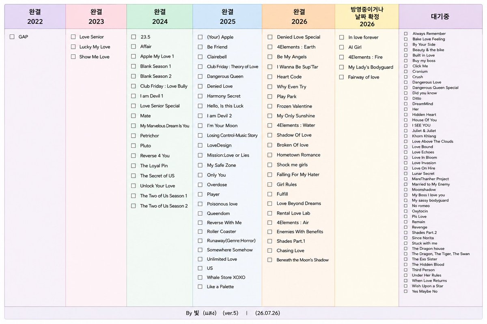487x324 pixels.
Task: Check the Yes Maybe No box
Action: (406, 291)
